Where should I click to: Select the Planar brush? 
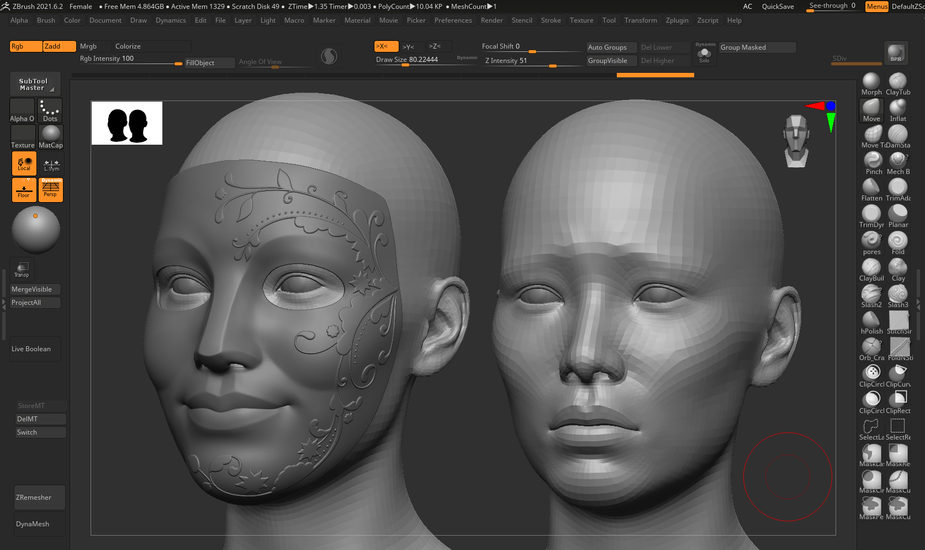coord(898,216)
